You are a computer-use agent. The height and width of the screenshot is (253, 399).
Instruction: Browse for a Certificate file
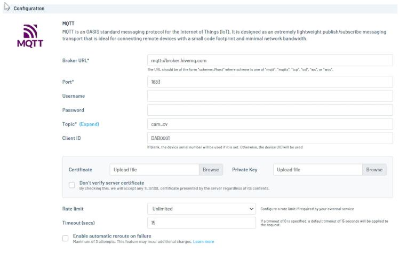pos(211,170)
